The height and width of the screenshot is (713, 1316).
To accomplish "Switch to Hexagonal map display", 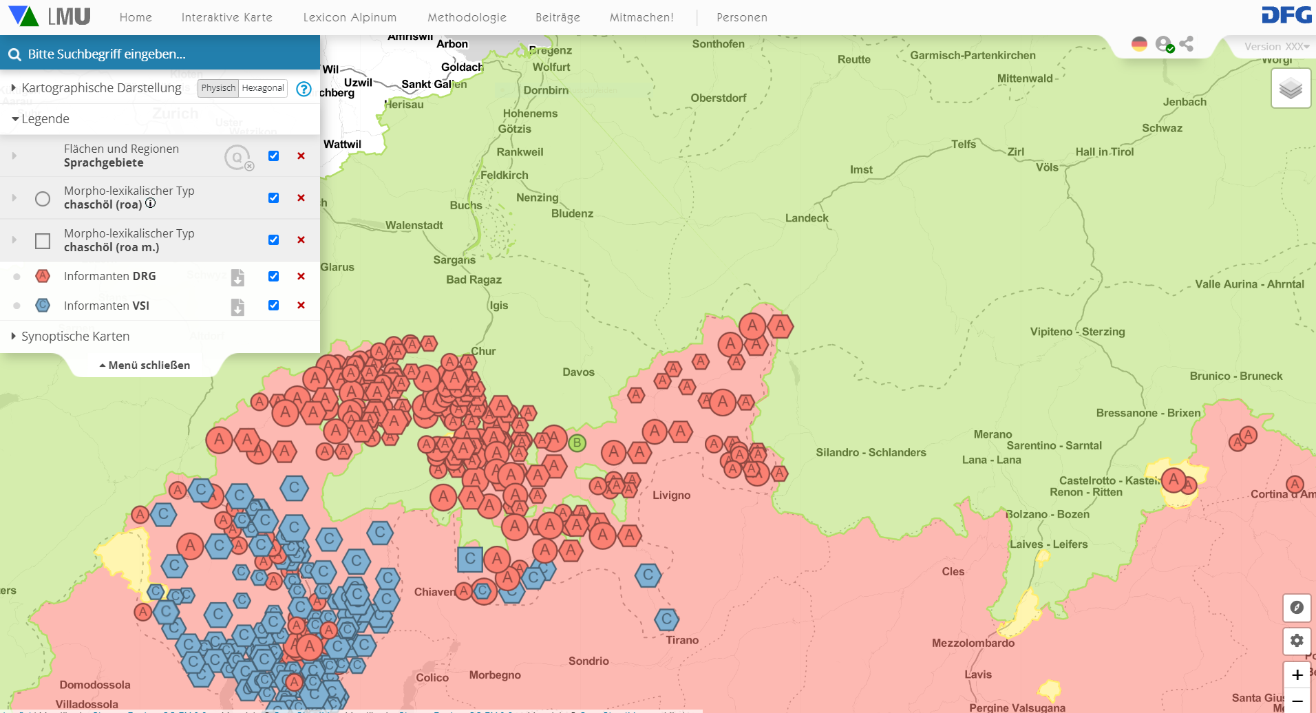I will pyautogui.click(x=263, y=88).
